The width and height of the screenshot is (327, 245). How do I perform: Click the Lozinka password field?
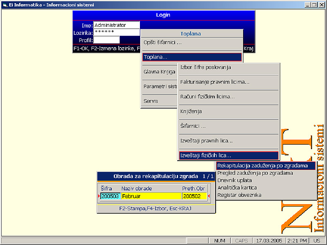point(116,32)
